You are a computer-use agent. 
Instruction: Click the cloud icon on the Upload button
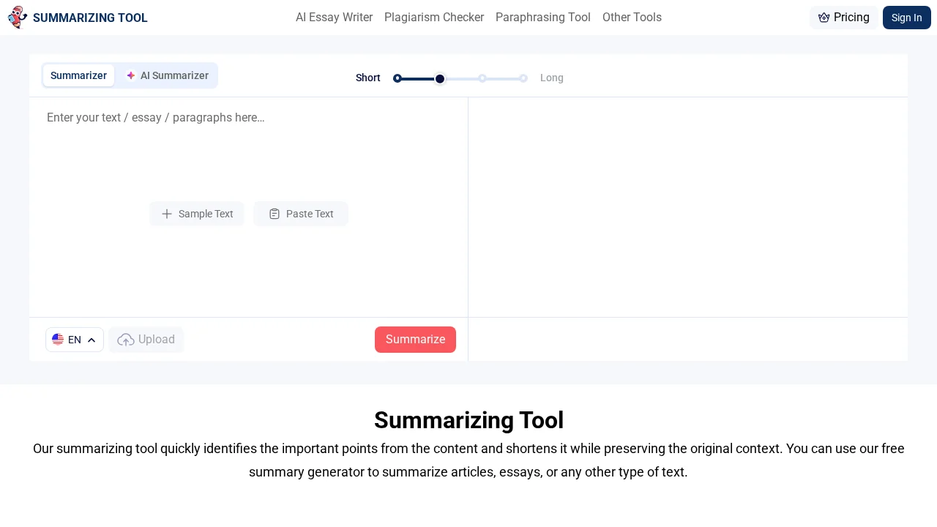click(125, 340)
